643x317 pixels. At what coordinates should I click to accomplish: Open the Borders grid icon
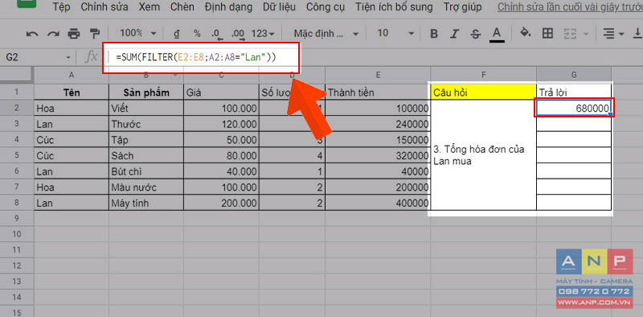coord(547,33)
